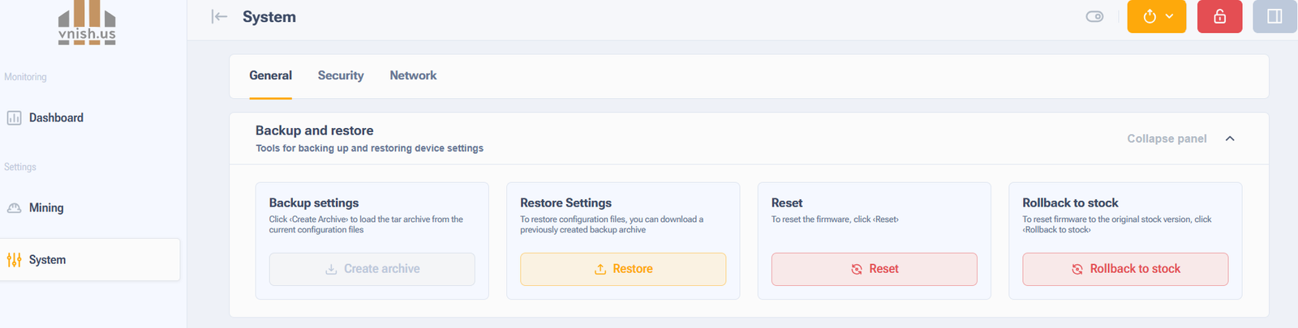Select the Restore Settings card title
This screenshot has width=1298, height=328.
click(565, 202)
